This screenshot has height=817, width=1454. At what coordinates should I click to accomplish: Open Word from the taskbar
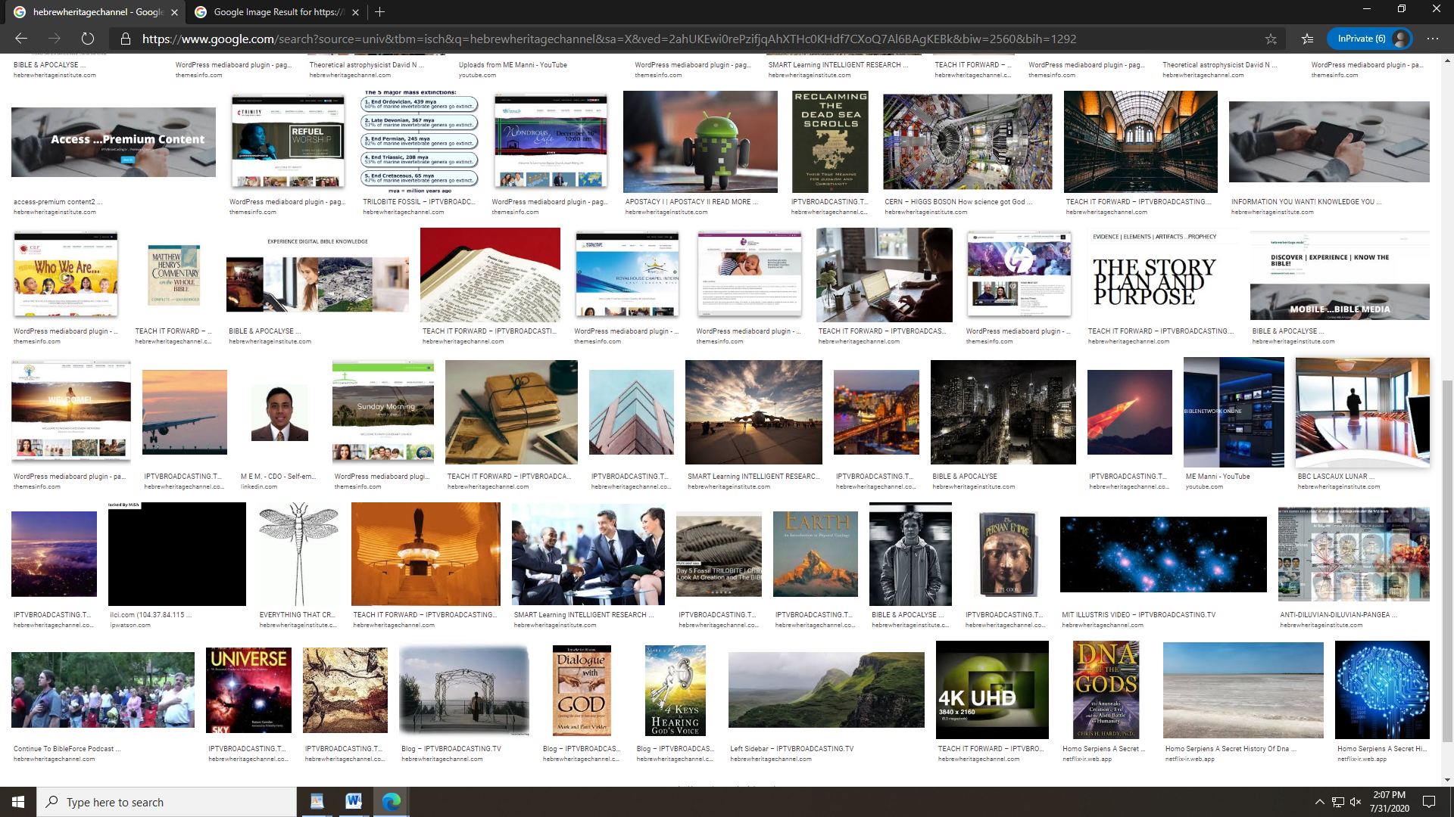click(354, 802)
